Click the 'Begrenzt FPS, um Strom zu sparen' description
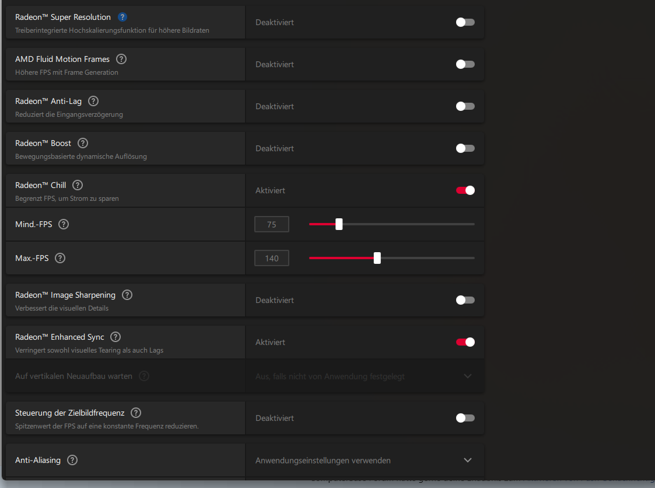 tap(67, 198)
